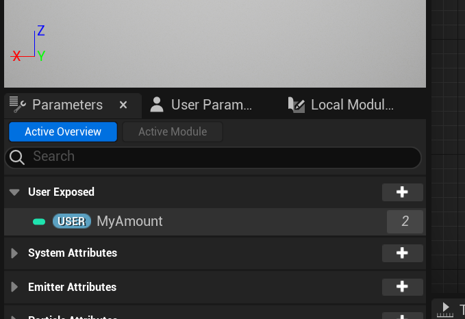Viewport: 465px width, 319px height.
Task: Open the Timeline tab icon at bottom right
Action: pyautogui.click(x=446, y=307)
